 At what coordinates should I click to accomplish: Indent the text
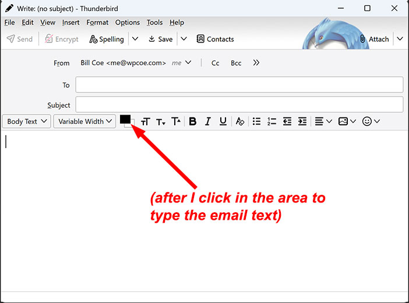pyautogui.click(x=302, y=122)
